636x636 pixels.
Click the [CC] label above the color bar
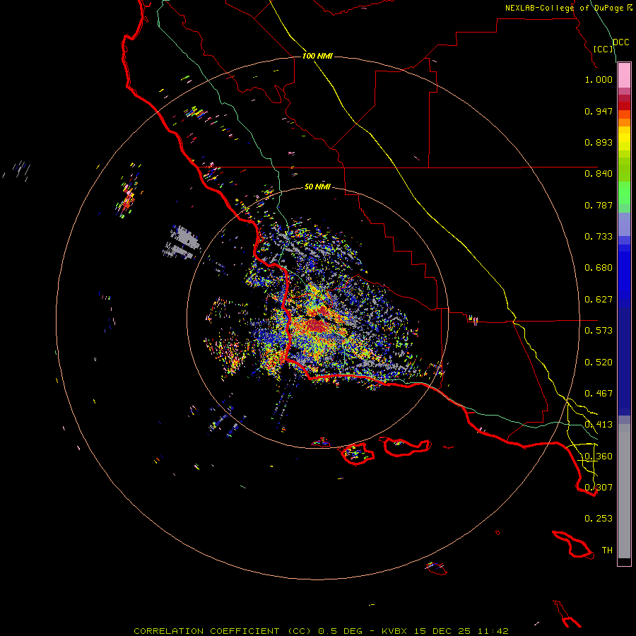[603, 49]
